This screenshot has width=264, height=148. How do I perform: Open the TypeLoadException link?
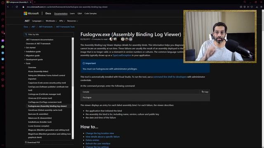(122, 55)
